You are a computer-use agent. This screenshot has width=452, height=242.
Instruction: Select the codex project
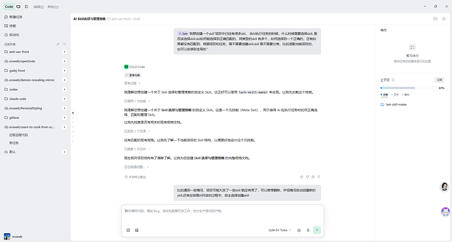[11, 90]
